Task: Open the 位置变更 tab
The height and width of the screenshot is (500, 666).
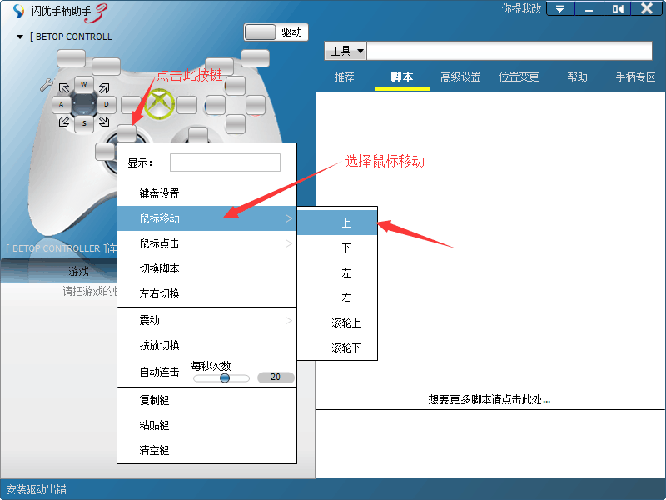Action: click(519, 77)
